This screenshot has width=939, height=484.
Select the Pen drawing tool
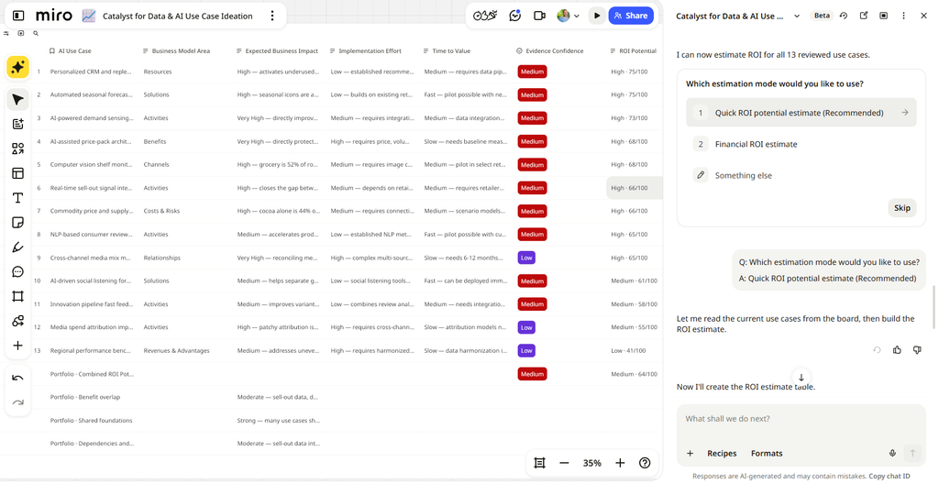click(18, 247)
